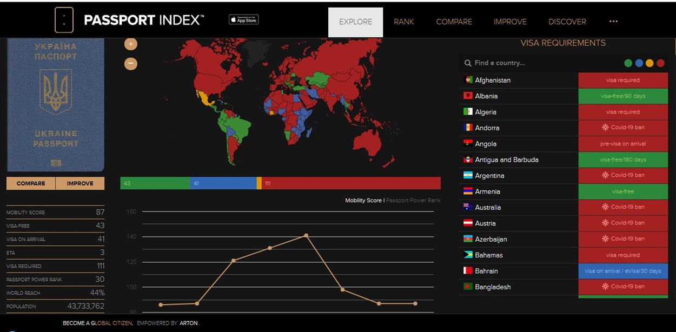Switch chart to Mobility Score
The image size is (676, 332).
tap(363, 201)
